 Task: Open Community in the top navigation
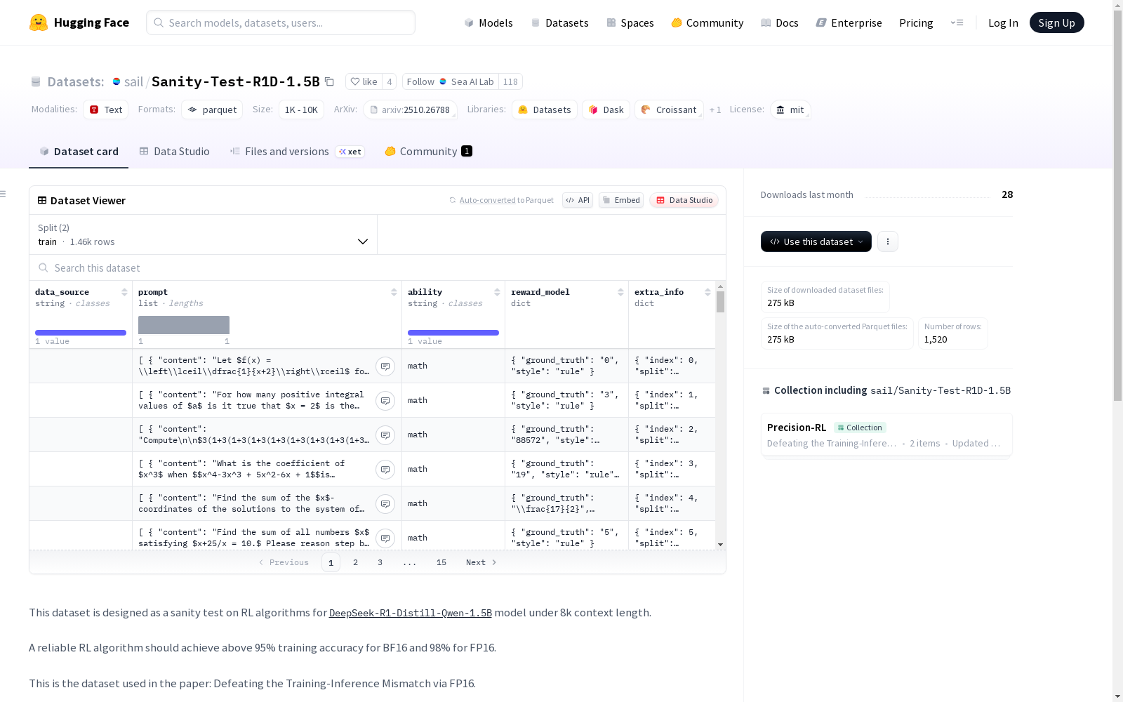point(707,22)
